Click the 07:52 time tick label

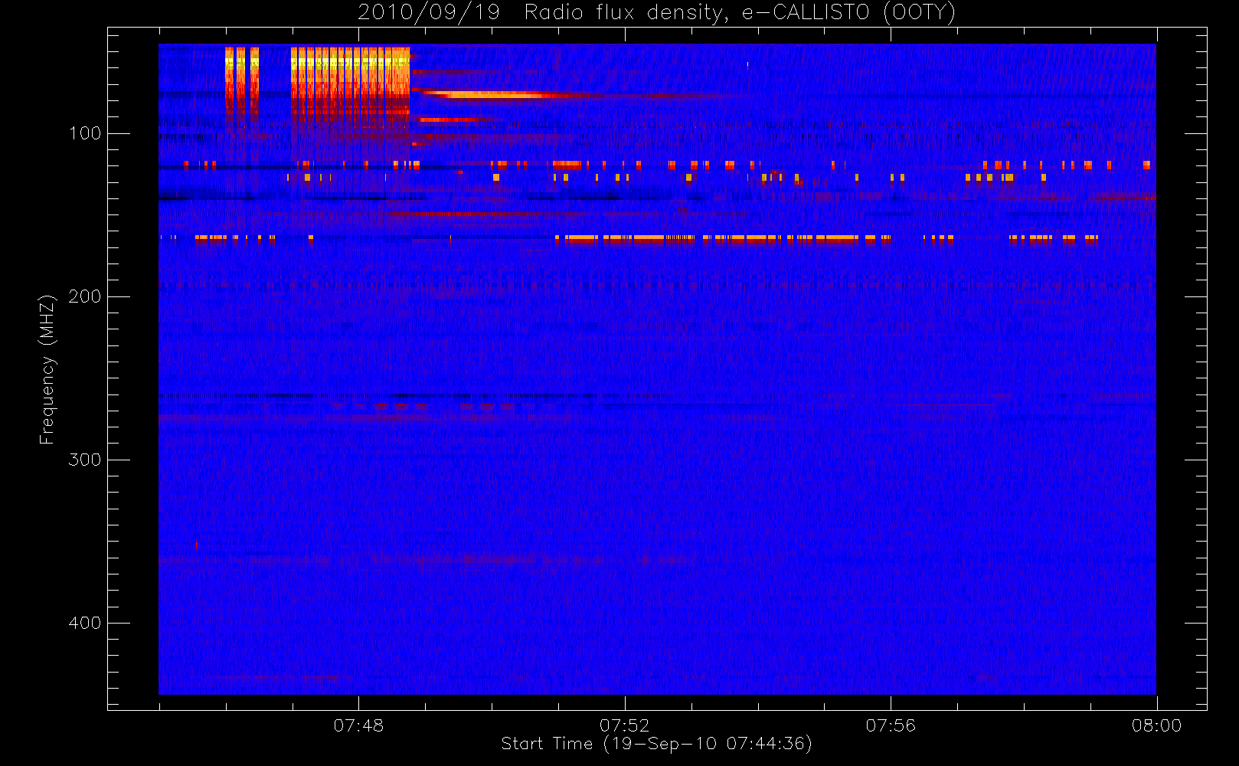625,725
